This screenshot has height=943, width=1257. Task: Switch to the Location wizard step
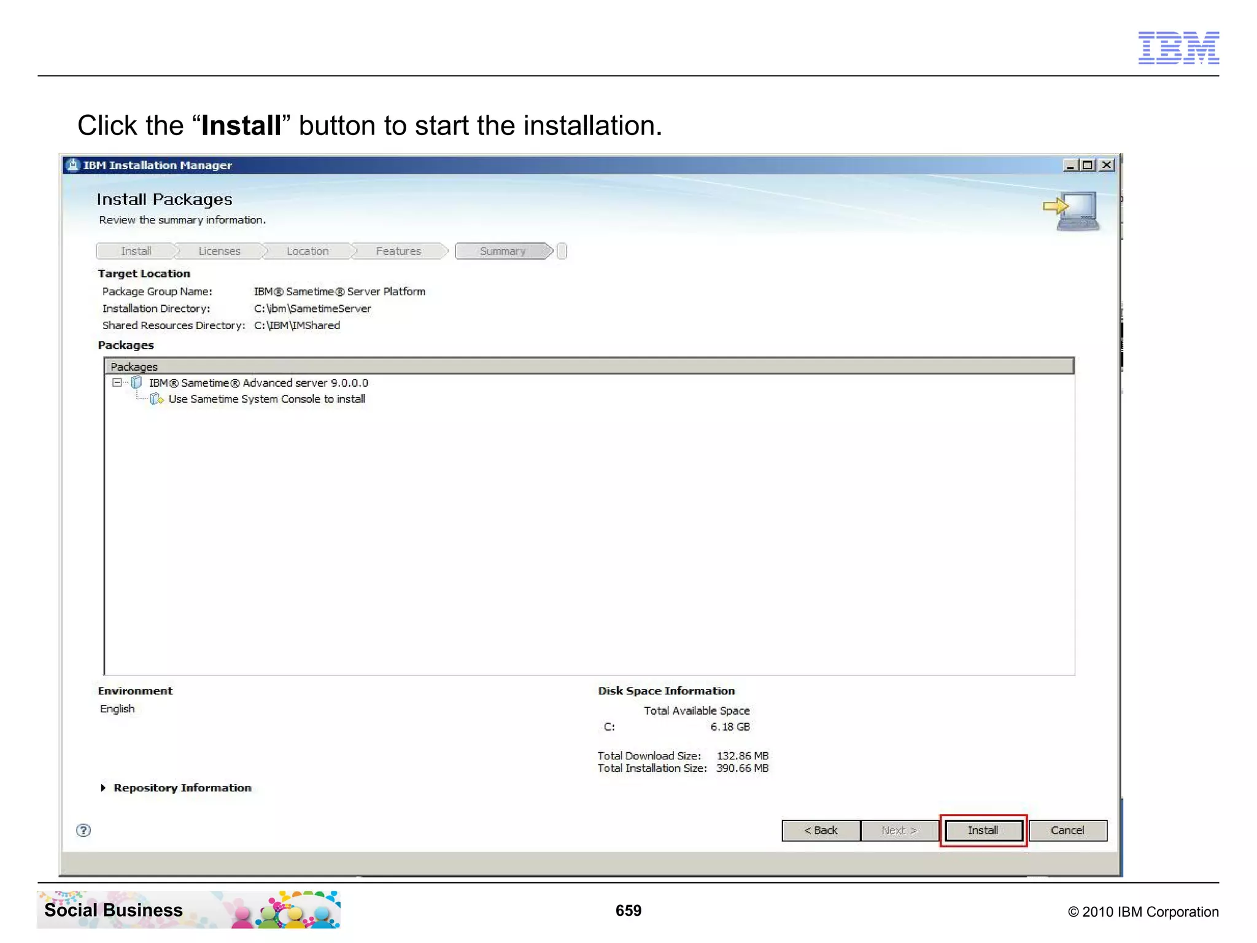[307, 251]
